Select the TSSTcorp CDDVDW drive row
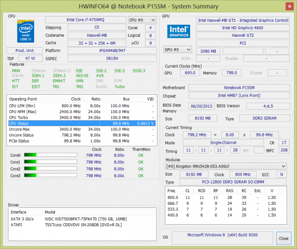The image size is (297, 249). 82,225
